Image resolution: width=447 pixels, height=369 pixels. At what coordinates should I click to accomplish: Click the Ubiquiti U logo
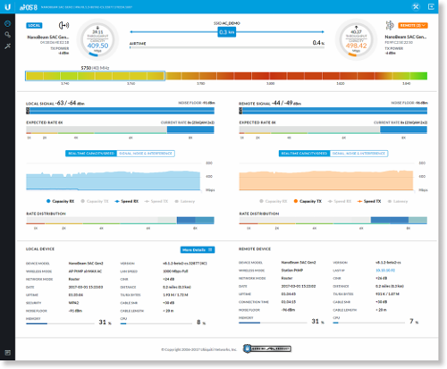pyautogui.click(x=7, y=6)
